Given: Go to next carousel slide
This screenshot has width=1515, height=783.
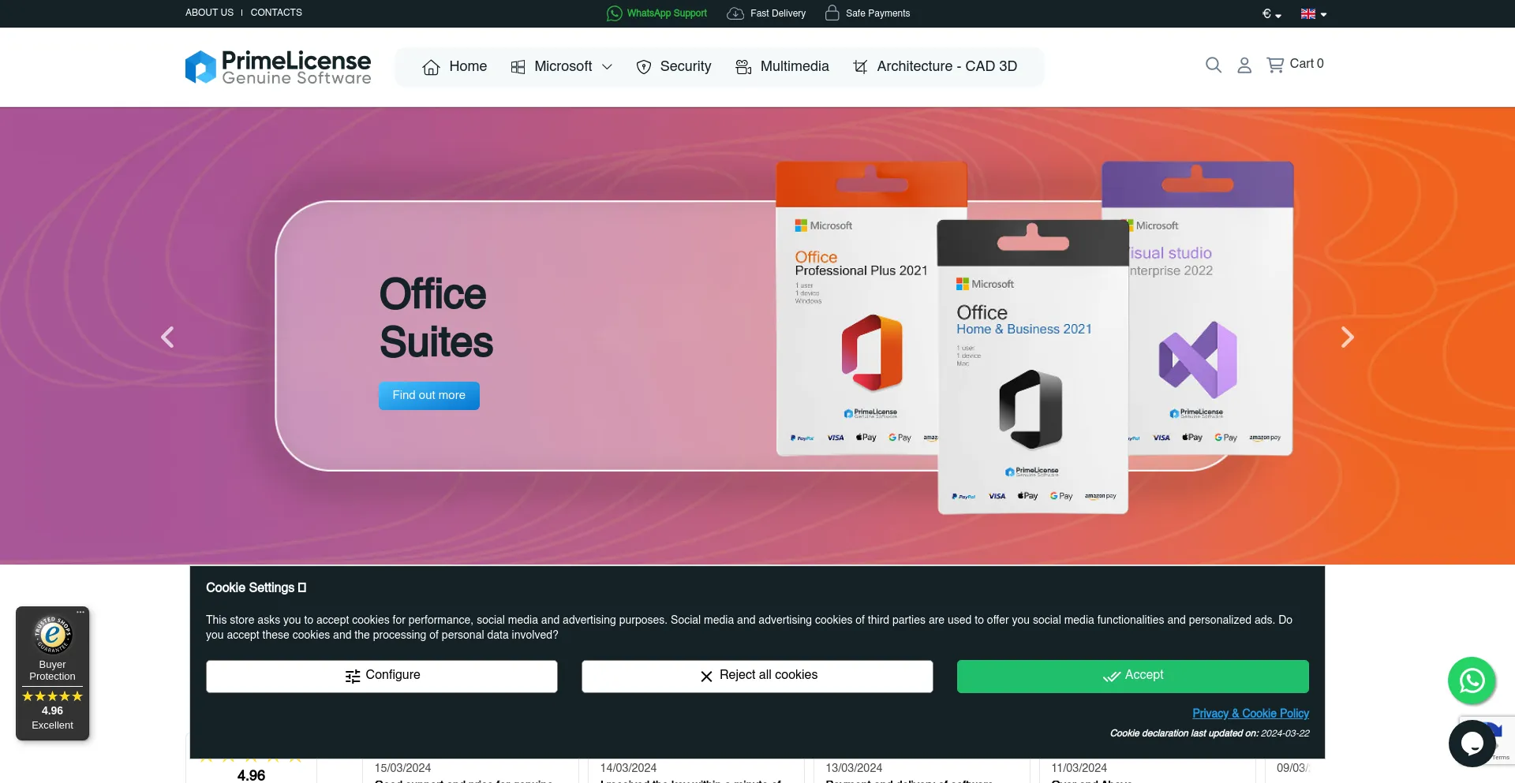Looking at the screenshot, I should click(x=1347, y=337).
